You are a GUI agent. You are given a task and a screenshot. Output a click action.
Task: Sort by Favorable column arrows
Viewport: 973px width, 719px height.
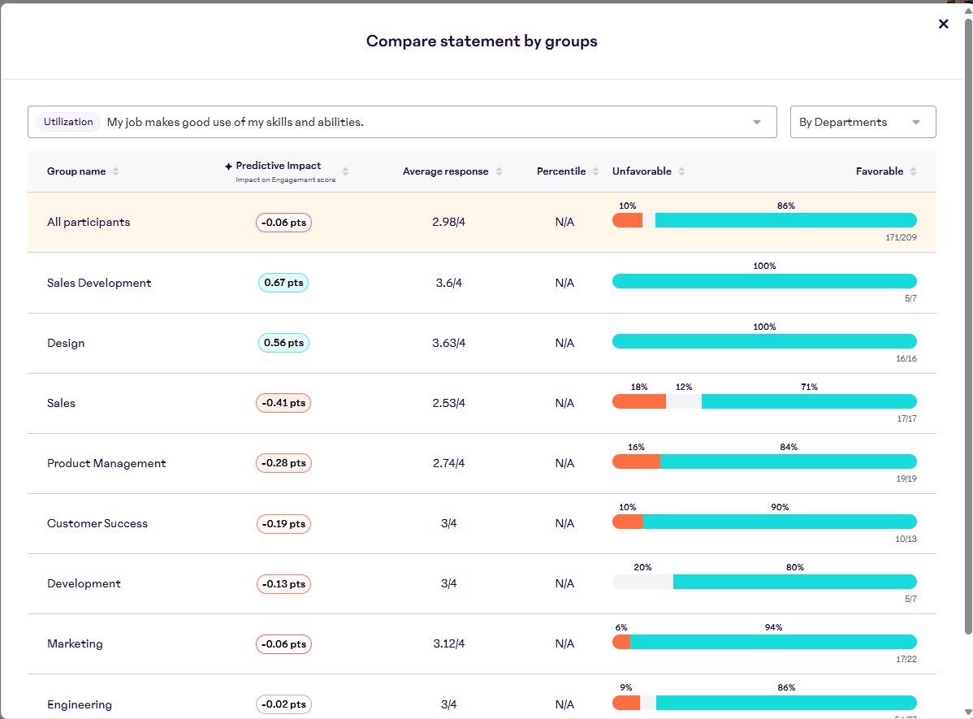click(913, 171)
